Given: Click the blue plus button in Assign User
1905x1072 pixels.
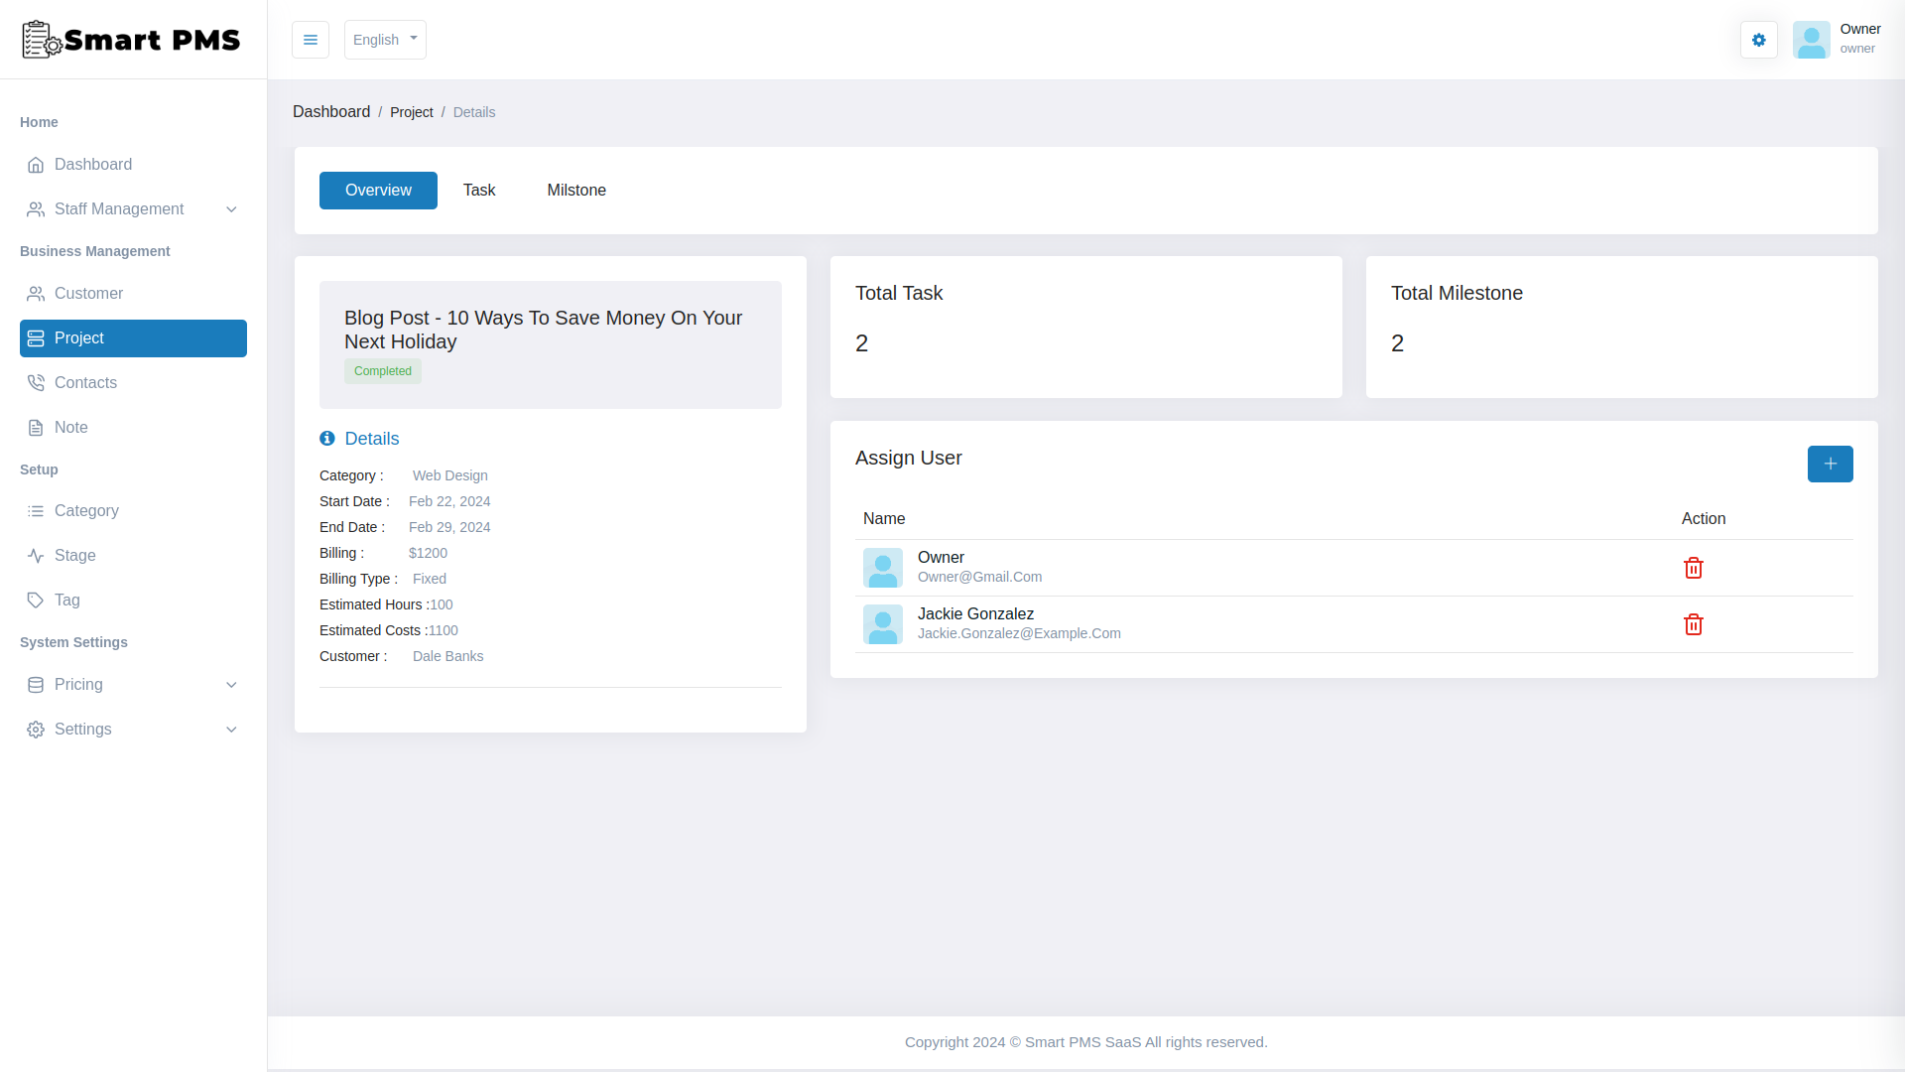Looking at the screenshot, I should click(1830, 464).
